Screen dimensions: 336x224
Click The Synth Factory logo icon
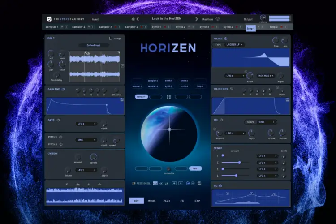(x=49, y=19)
